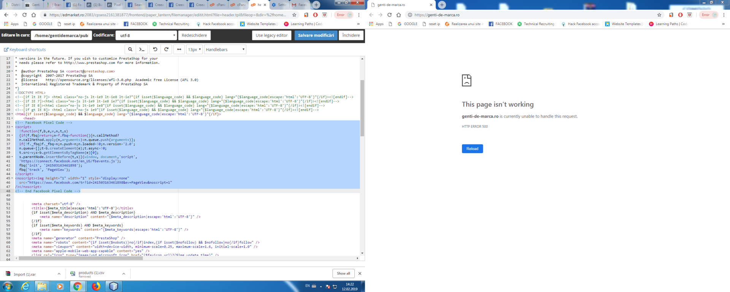Show more bookmarks in right browser
The height and width of the screenshot is (292, 730).
click(x=723, y=24)
